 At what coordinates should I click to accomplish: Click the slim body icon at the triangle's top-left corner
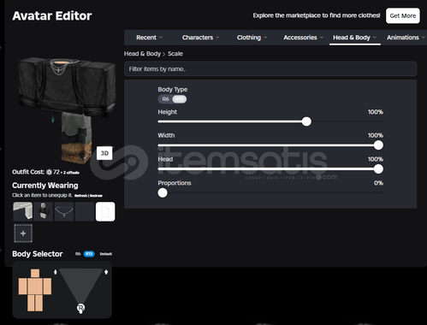pyautogui.click(x=56, y=272)
